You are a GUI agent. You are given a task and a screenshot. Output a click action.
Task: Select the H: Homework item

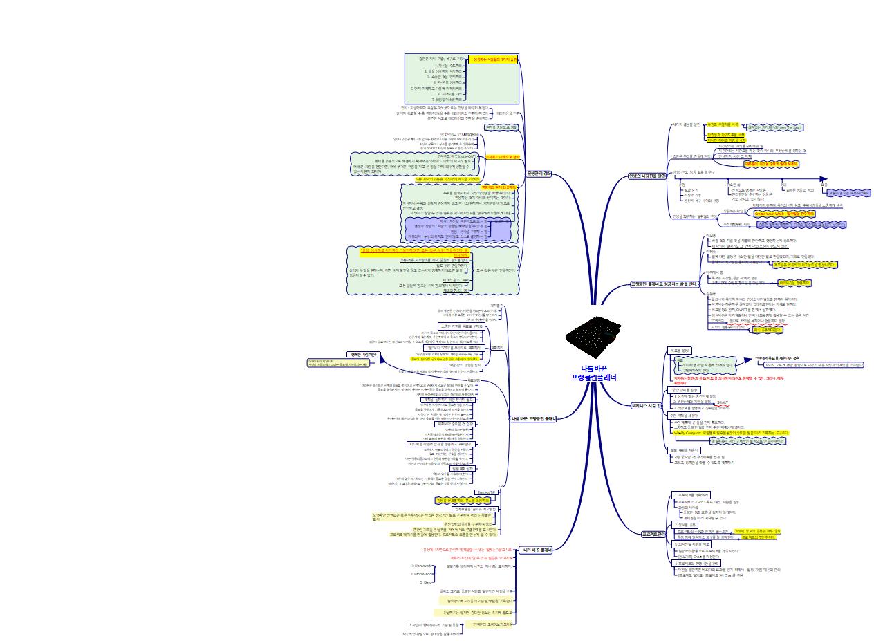(x=421, y=566)
